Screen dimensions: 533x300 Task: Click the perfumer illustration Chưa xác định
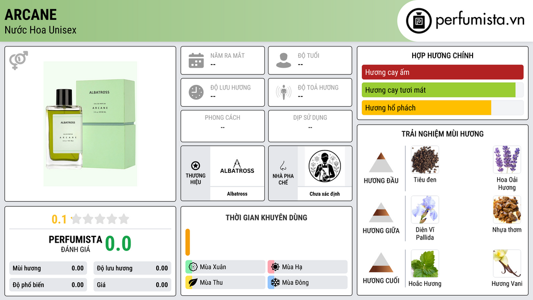pos(325,166)
